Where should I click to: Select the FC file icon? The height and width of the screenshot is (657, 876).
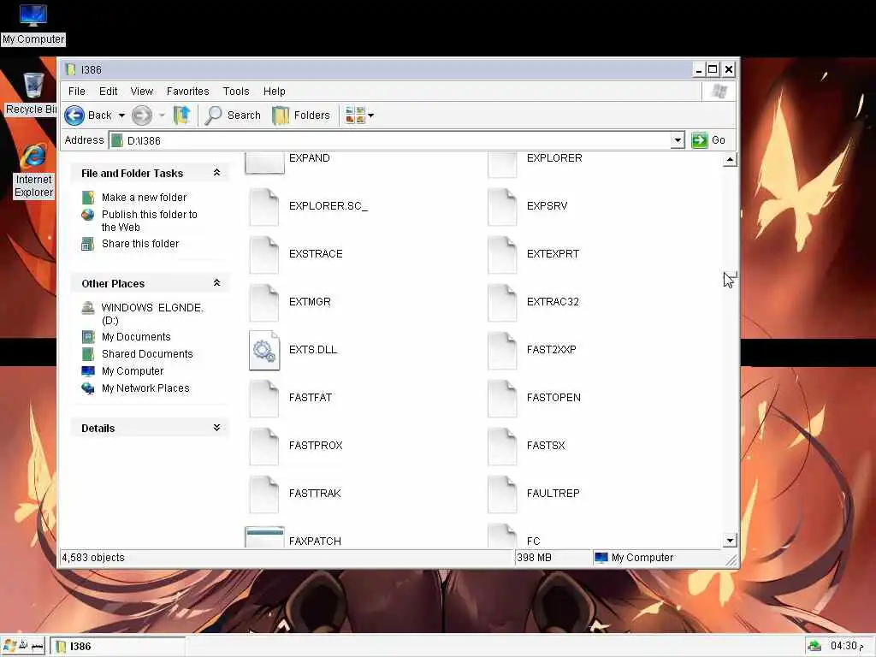[502, 536]
